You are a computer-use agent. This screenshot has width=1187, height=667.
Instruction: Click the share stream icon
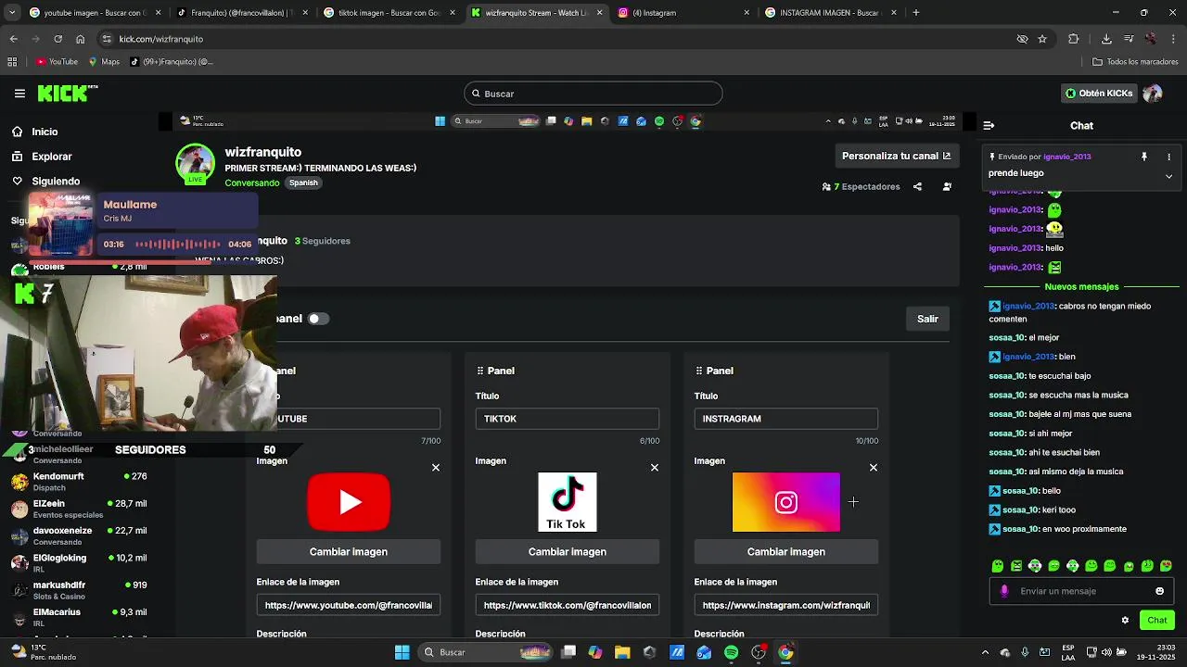point(917,186)
